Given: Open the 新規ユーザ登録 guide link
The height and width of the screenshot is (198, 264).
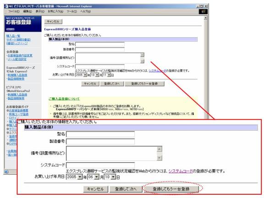Looking at the screenshot, I should click(19, 114).
